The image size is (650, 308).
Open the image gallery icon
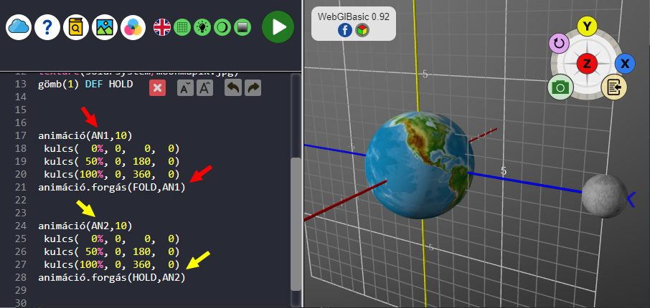pyautogui.click(x=105, y=27)
